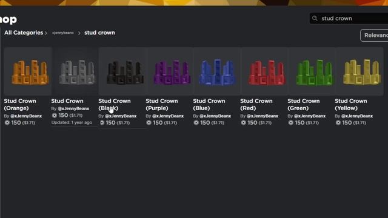Screen dimensions: 388x218
Task: Click the 'Stud Crown (Green)' title
Action: 304,105
